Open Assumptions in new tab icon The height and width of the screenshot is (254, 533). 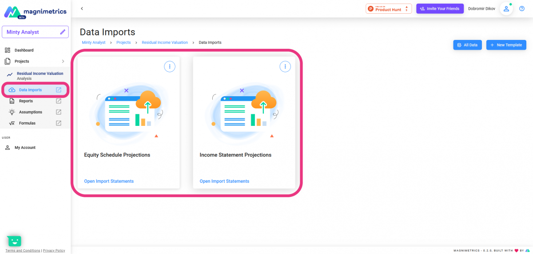[59, 112]
